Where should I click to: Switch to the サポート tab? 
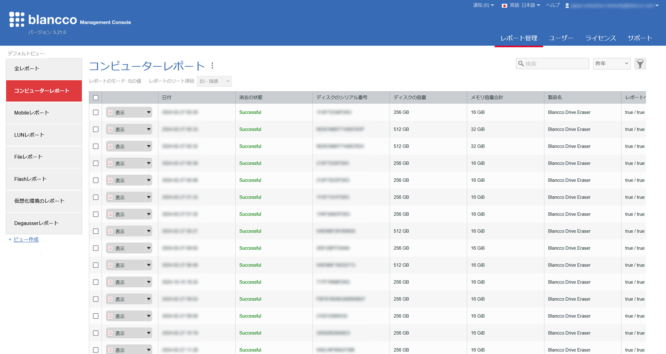click(640, 38)
